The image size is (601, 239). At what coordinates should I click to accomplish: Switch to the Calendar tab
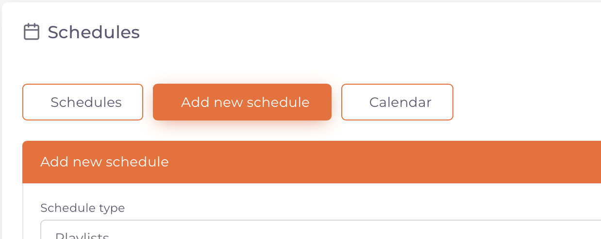pos(397,102)
